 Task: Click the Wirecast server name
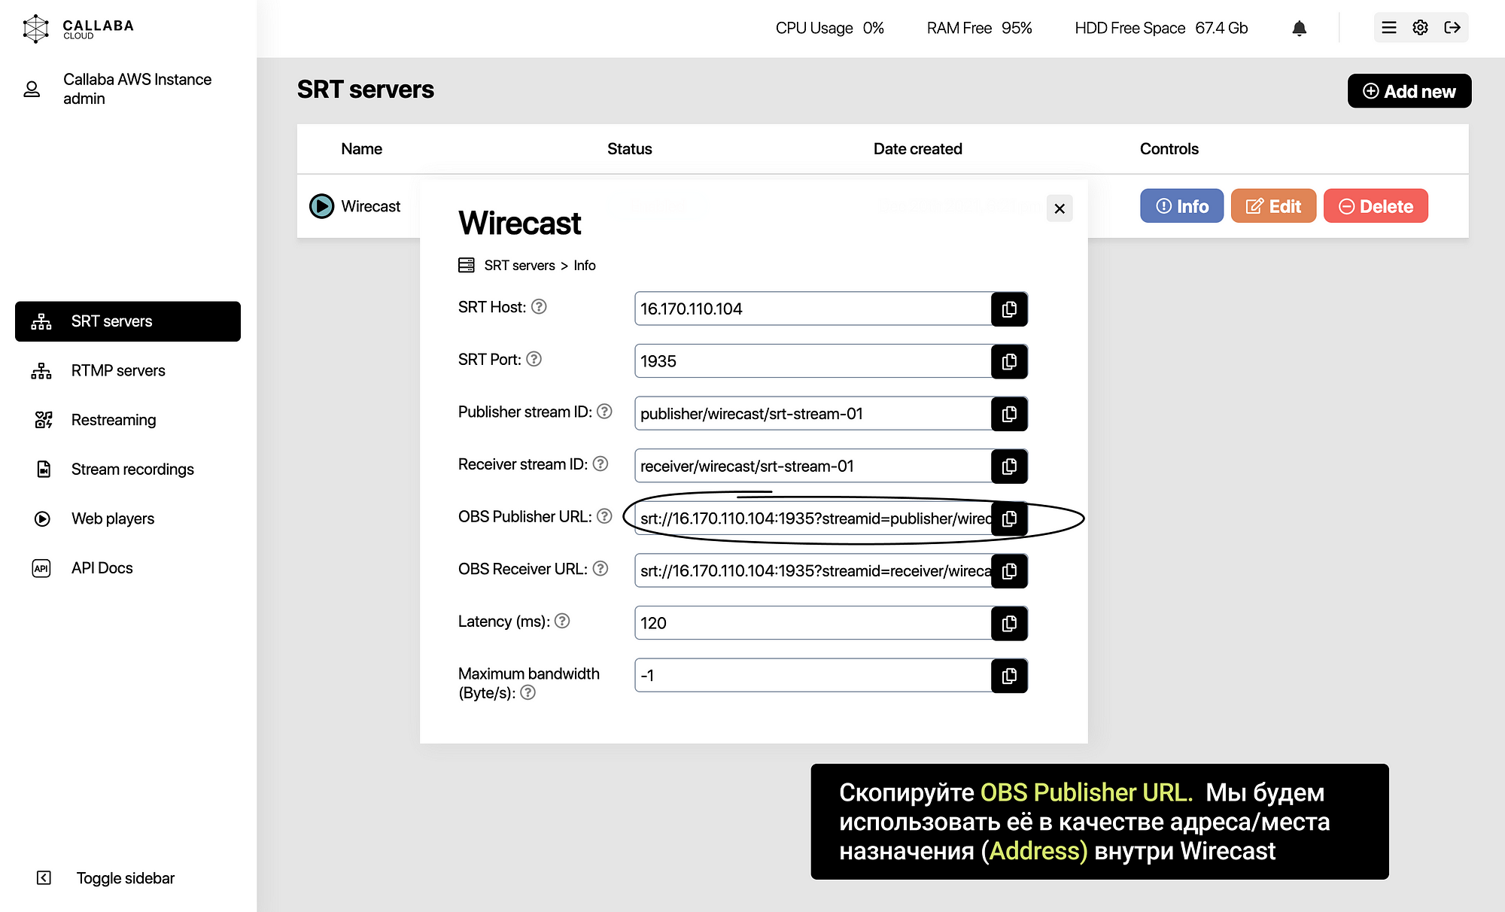pyautogui.click(x=370, y=206)
